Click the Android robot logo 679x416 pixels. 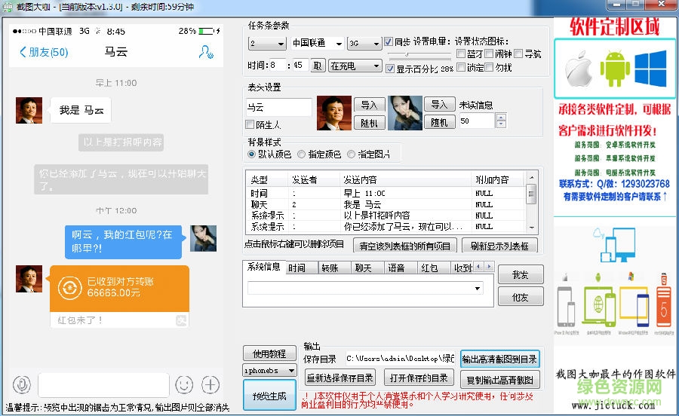614,69
